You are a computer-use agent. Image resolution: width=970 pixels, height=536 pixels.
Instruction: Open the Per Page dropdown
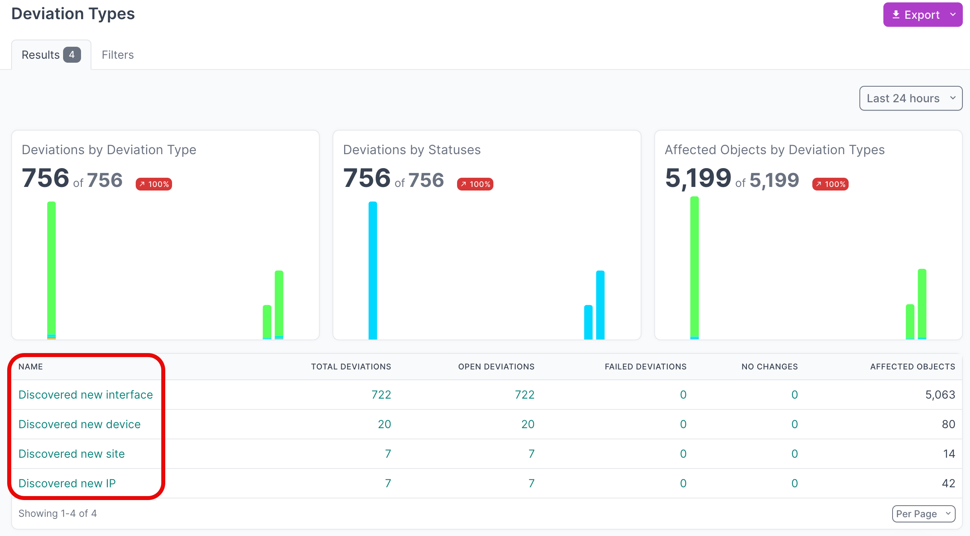(923, 514)
